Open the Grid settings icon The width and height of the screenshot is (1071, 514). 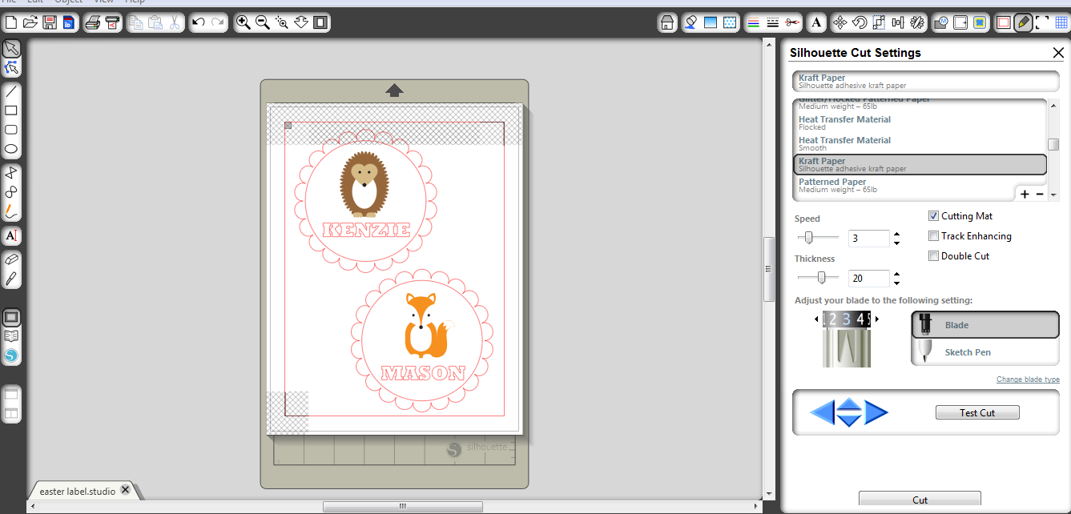tap(1062, 22)
